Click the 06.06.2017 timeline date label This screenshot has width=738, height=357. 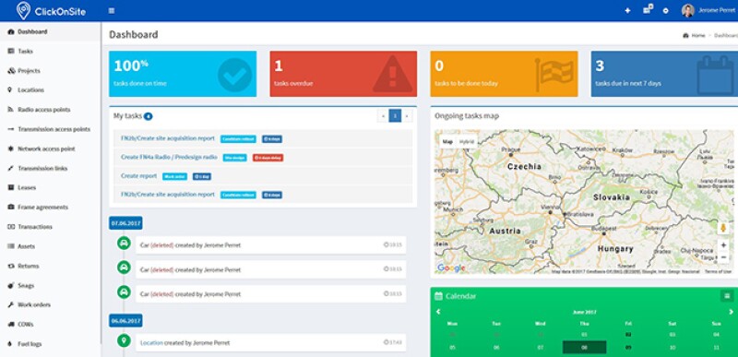[x=125, y=321]
